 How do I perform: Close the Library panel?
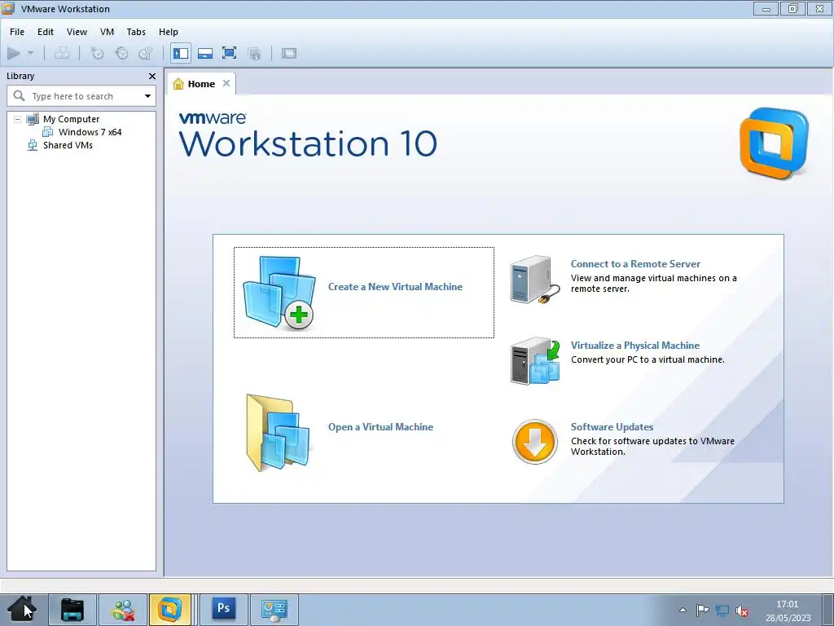[x=152, y=76]
